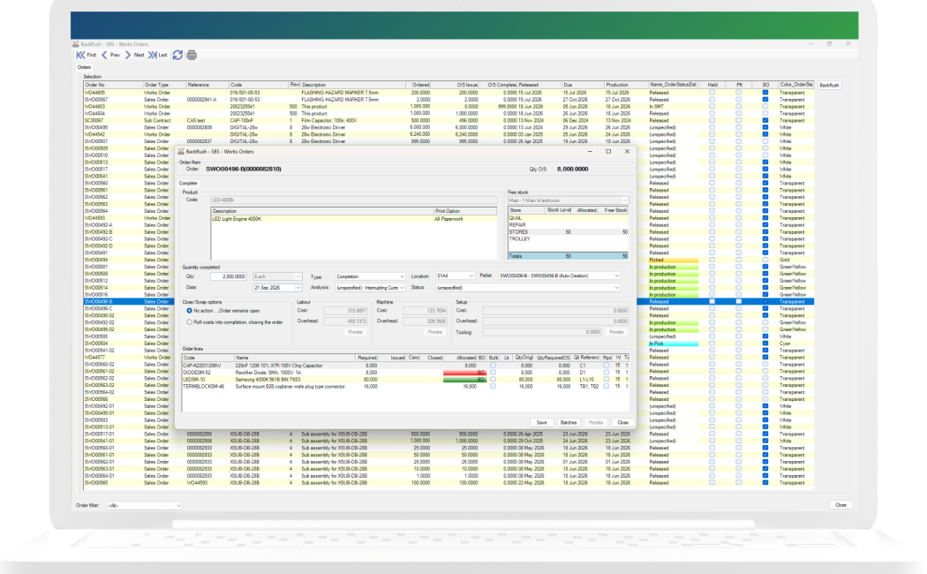Click the Required header in Order lines
The height and width of the screenshot is (574, 927).
click(366, 359)
